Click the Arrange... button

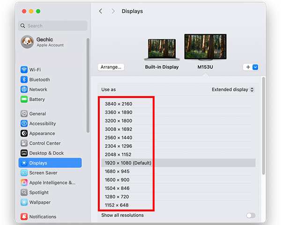point(111,67)
